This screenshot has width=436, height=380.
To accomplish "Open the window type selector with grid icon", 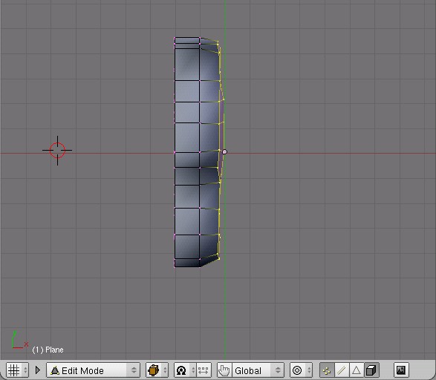I will point(17,370).
